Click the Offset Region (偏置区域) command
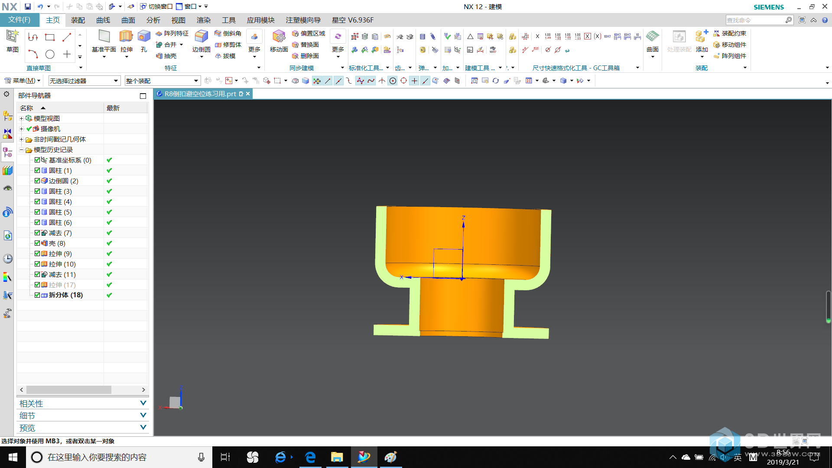 [x=309, y=33]
